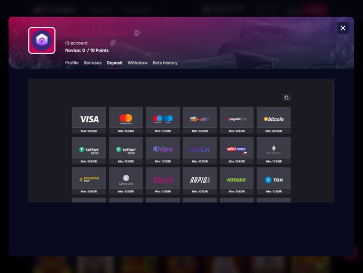Click the profile avatar image
Image resolution: width=363 pixels, height=273 pixels.
(x=42, y=41)
